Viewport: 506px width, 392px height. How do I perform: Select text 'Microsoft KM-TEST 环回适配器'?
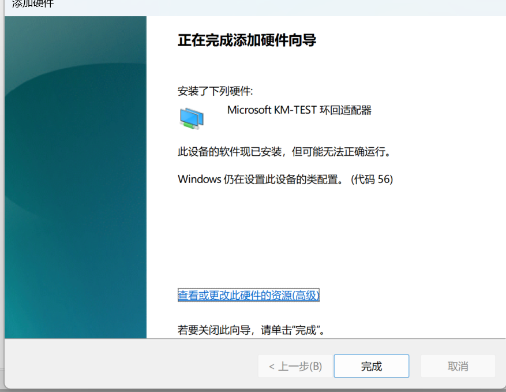(x=299, y=110)
